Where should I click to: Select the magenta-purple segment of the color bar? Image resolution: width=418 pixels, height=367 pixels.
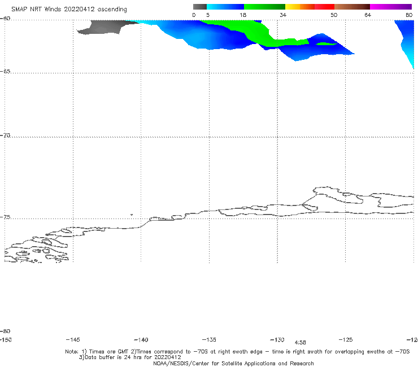click(391, 7)
